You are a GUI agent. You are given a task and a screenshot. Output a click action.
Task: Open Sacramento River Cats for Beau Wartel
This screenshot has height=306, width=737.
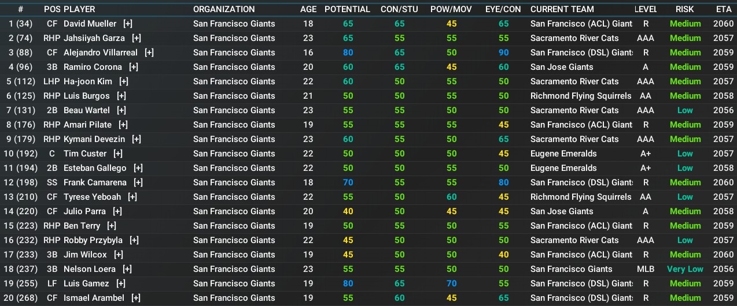(574, 110)
